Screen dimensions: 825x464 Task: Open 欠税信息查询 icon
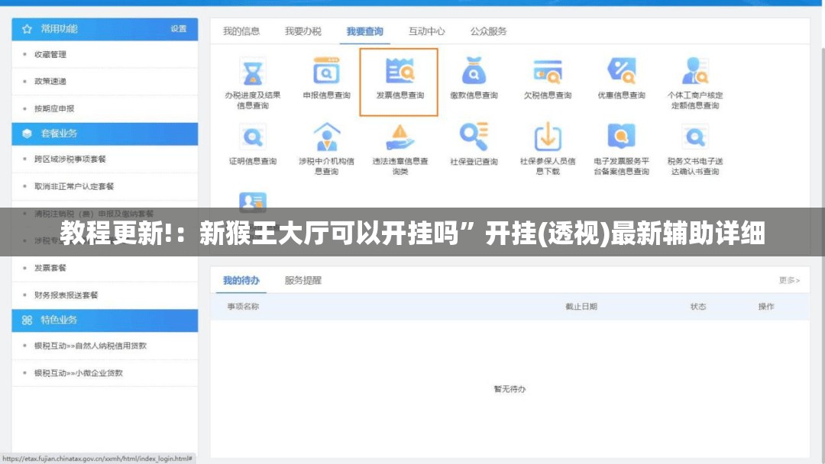click(x=547, y=72)
